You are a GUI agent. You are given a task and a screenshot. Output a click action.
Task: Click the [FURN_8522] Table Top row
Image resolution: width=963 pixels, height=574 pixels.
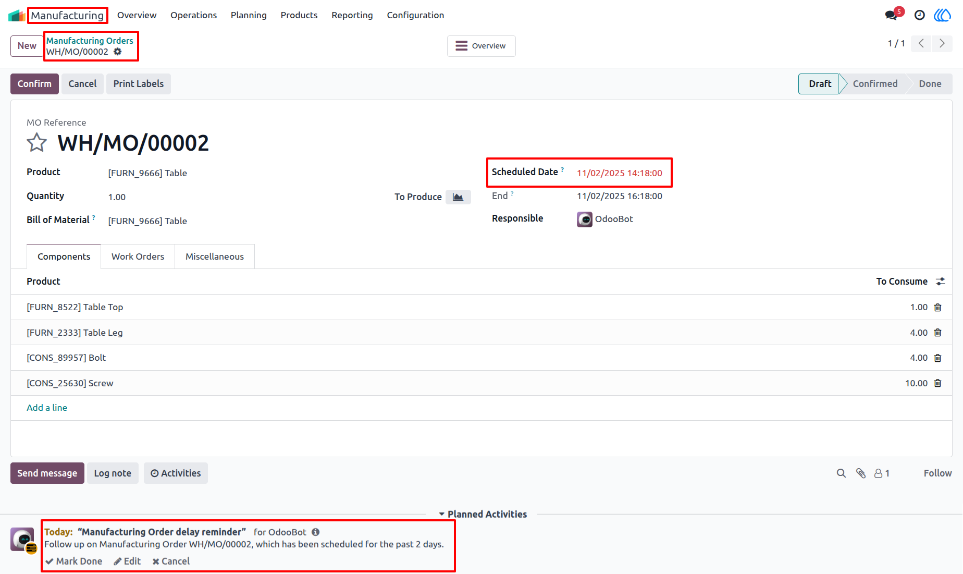point(481,308)
